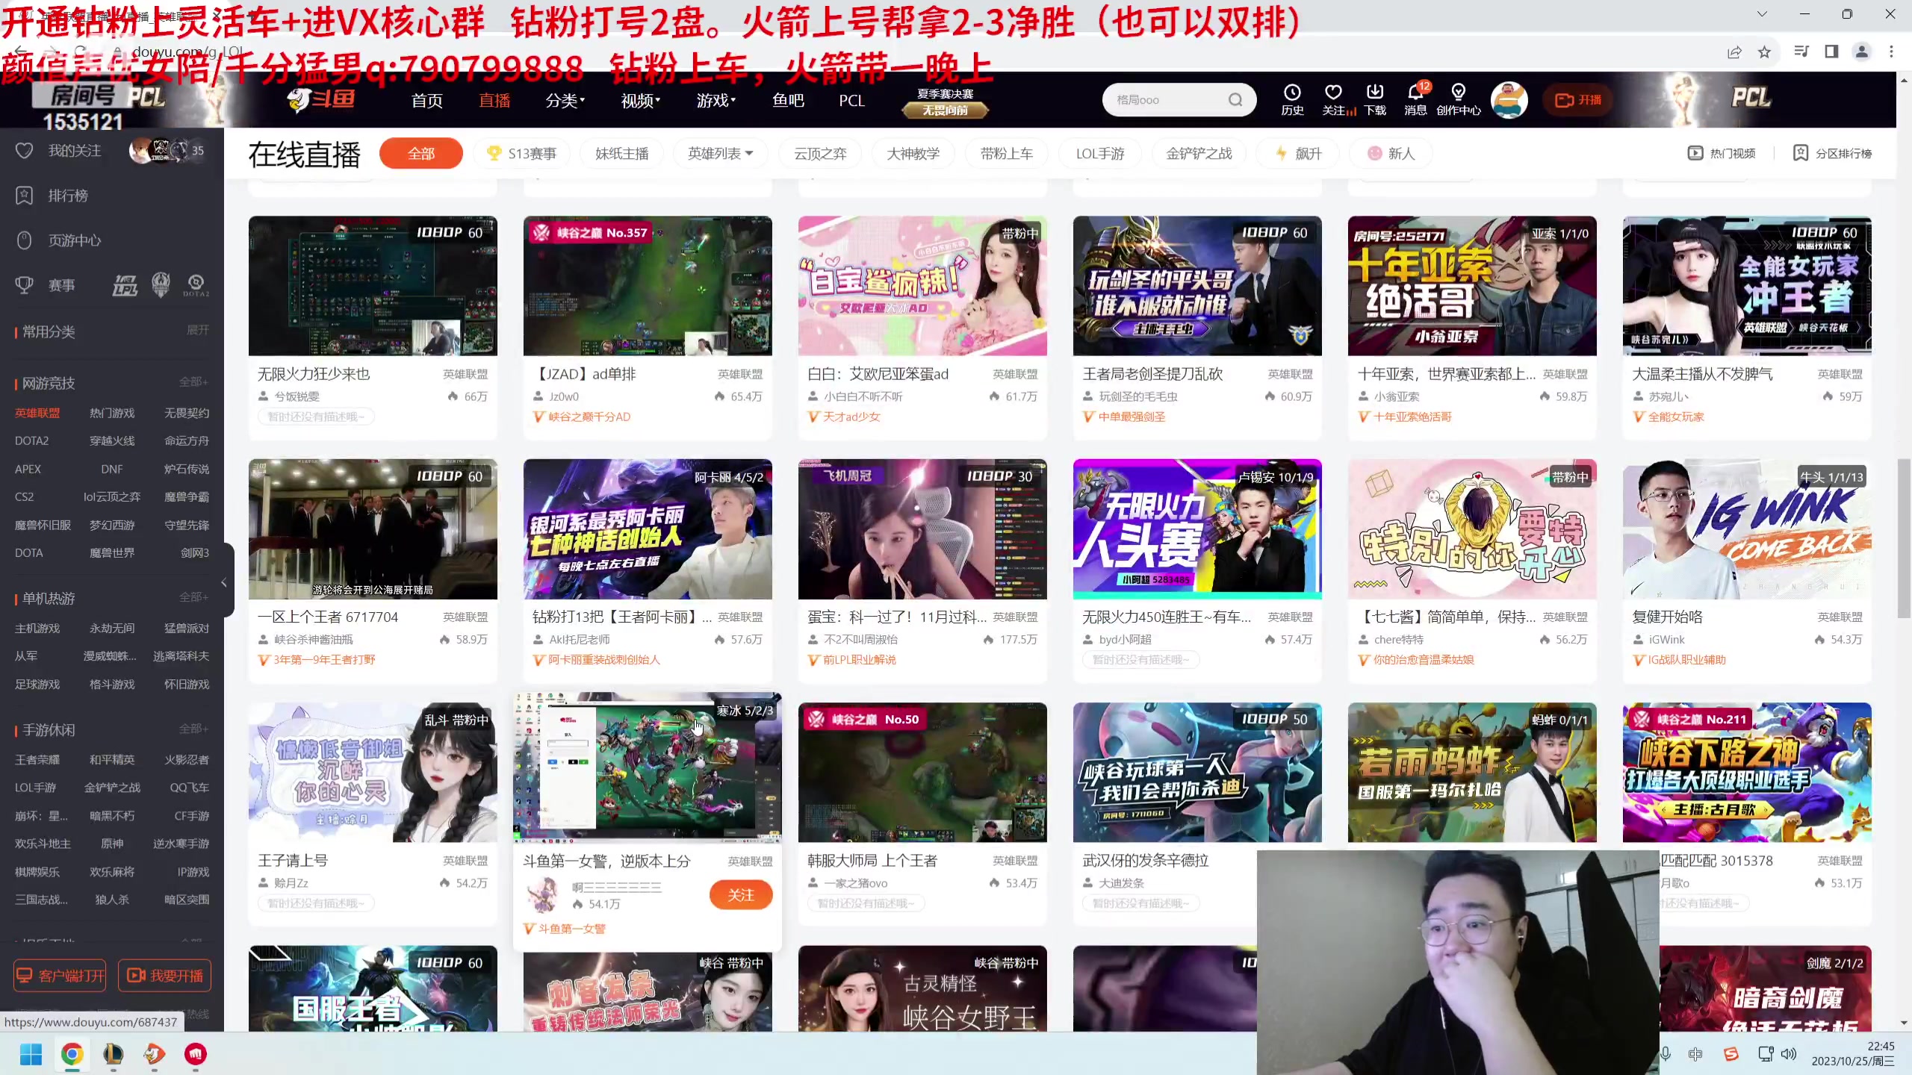Screen dimensions: 1912x1075
Task: Go to 首页 in top nav
Action: [x=427, y=100]
